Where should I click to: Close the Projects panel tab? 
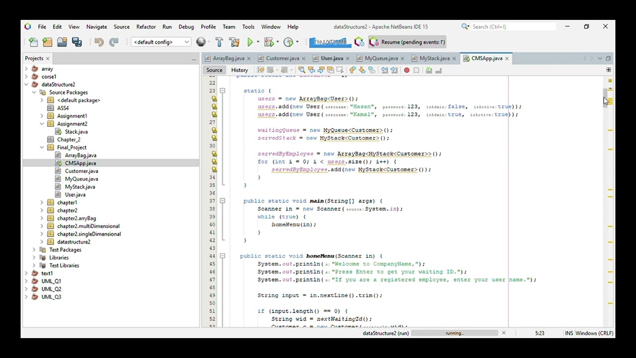click(x=48, y=59)
